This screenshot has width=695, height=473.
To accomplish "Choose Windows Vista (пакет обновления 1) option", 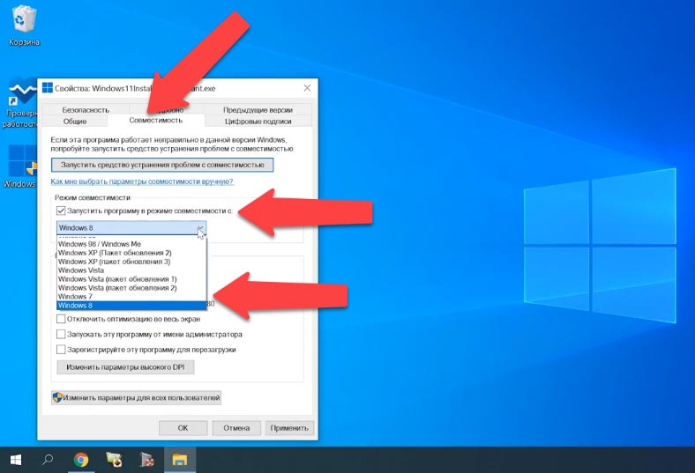I will (x=131, y=279).
